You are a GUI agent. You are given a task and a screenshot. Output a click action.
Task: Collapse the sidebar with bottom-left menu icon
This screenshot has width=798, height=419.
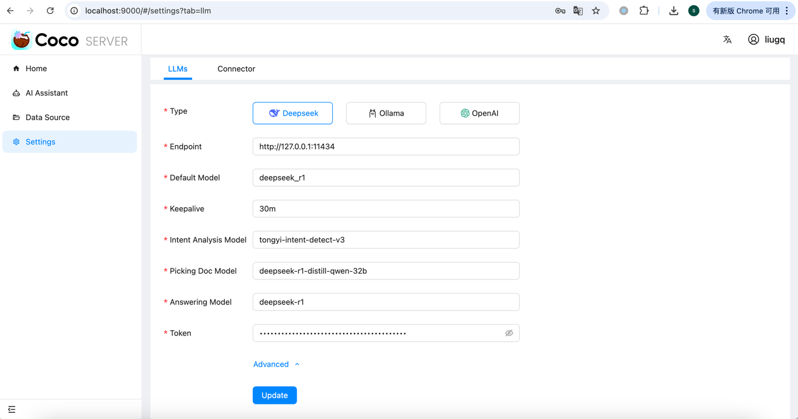[x=12, y=410]
